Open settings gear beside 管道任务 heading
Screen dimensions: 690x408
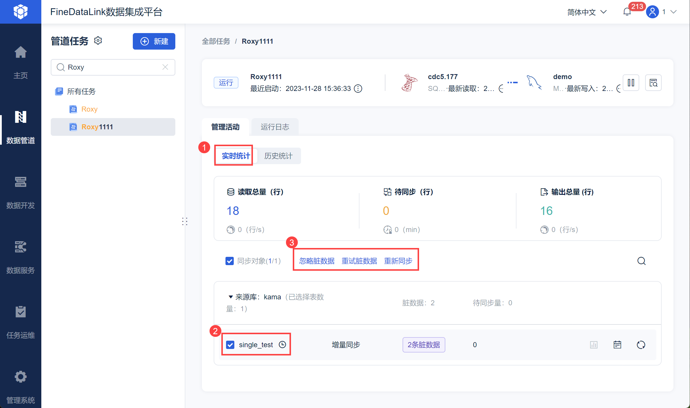click(98, 41)
